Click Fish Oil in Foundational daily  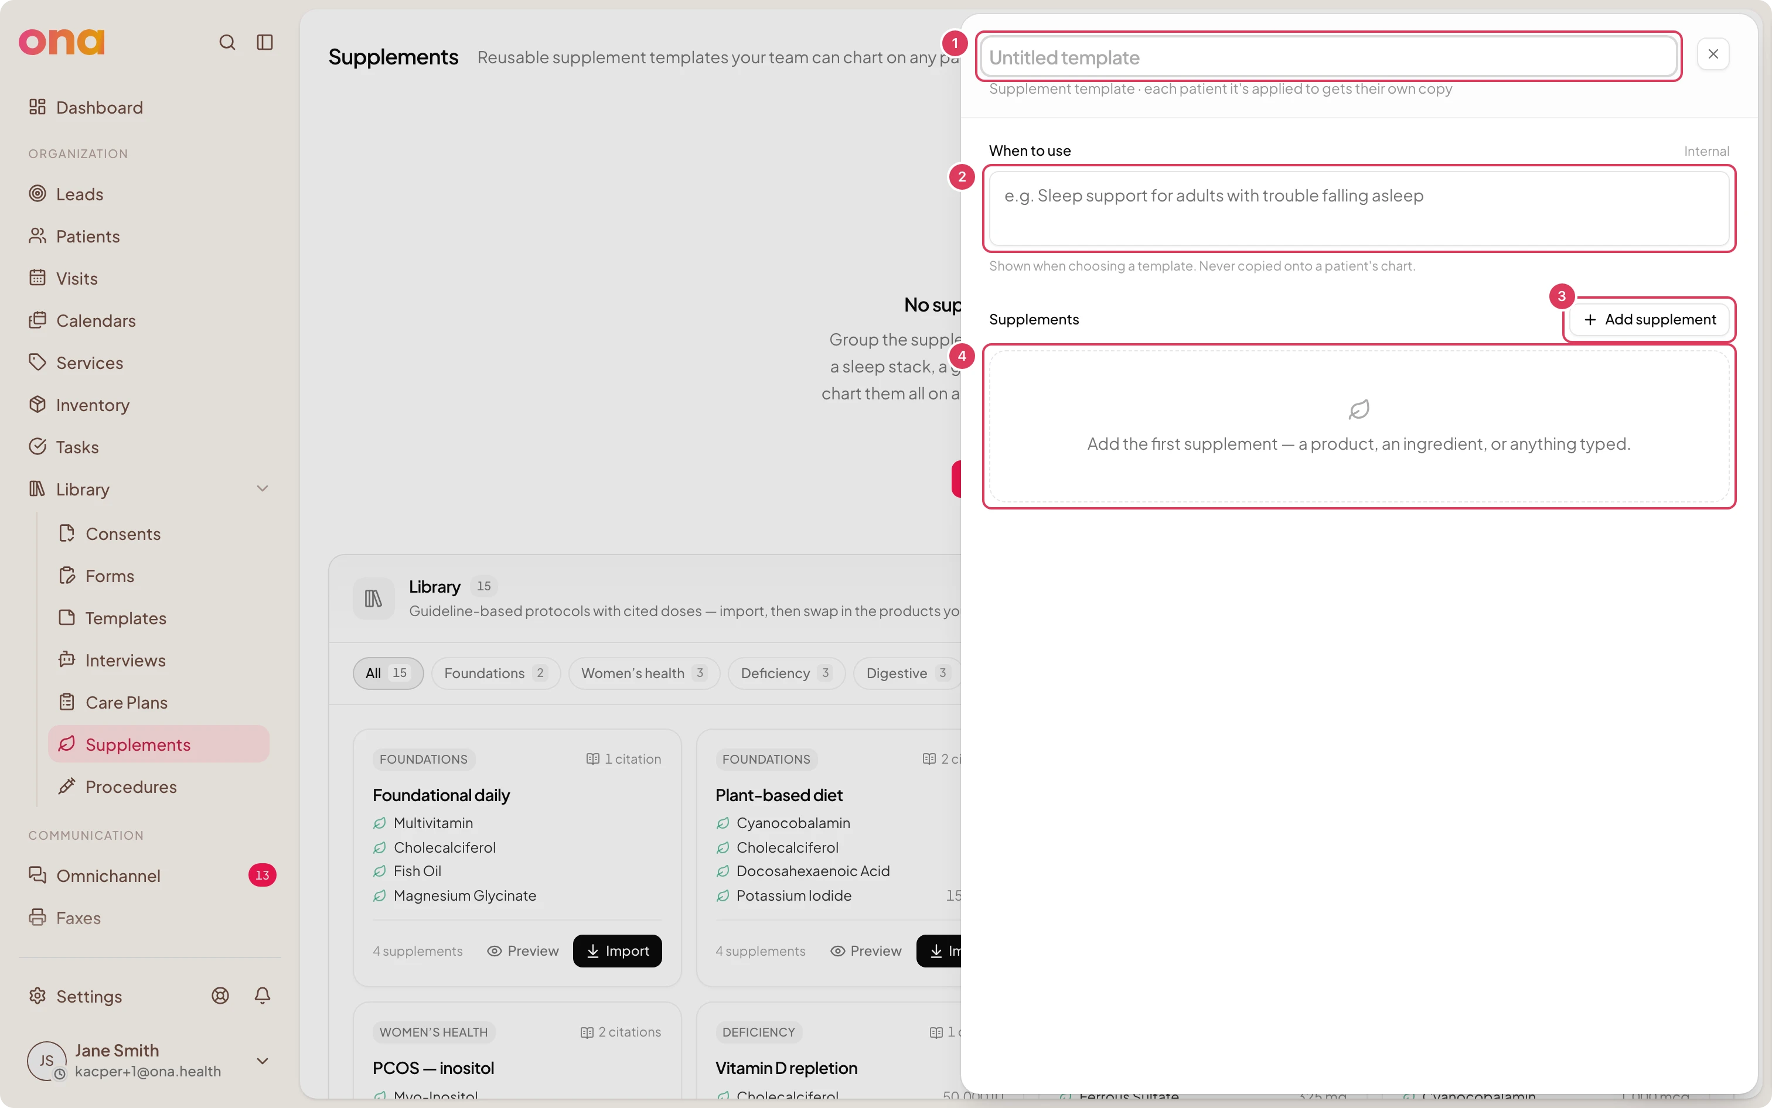[x=417, y=871]
